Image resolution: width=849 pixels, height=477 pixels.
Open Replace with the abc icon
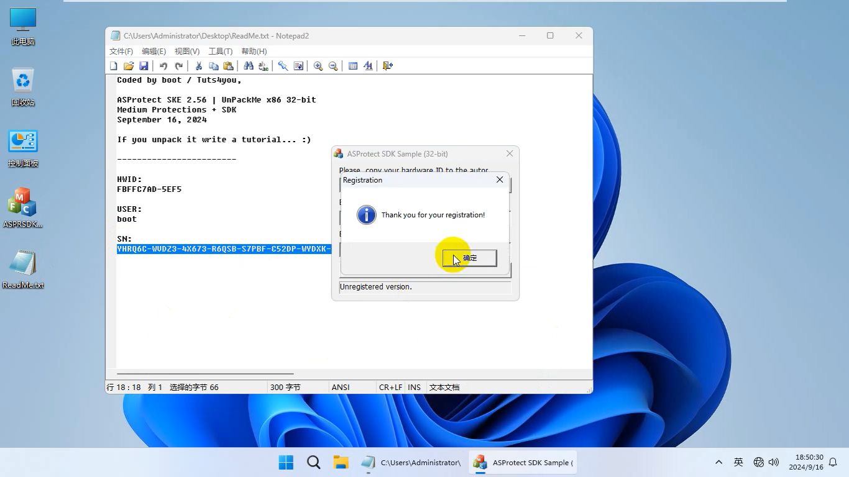pos(264,66)
